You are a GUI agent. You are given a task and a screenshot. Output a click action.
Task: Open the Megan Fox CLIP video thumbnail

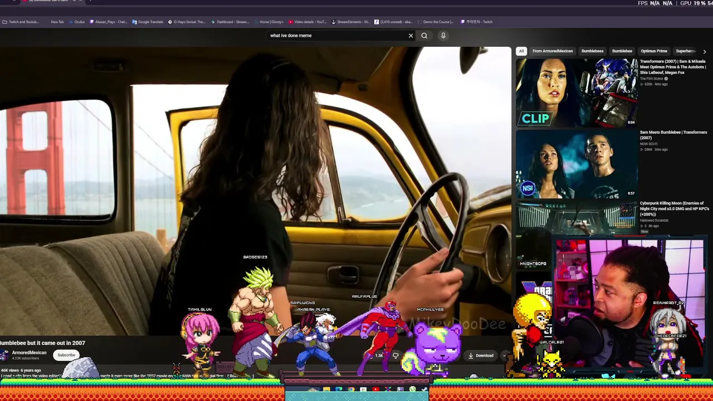coord(577,92)
